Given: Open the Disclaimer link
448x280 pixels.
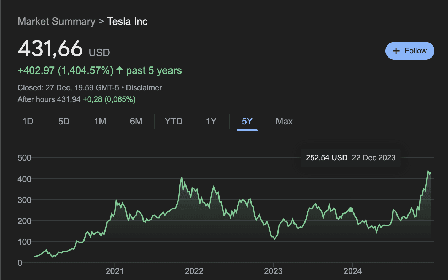Looking at the screenshot, I should click(x=144, y=87).
